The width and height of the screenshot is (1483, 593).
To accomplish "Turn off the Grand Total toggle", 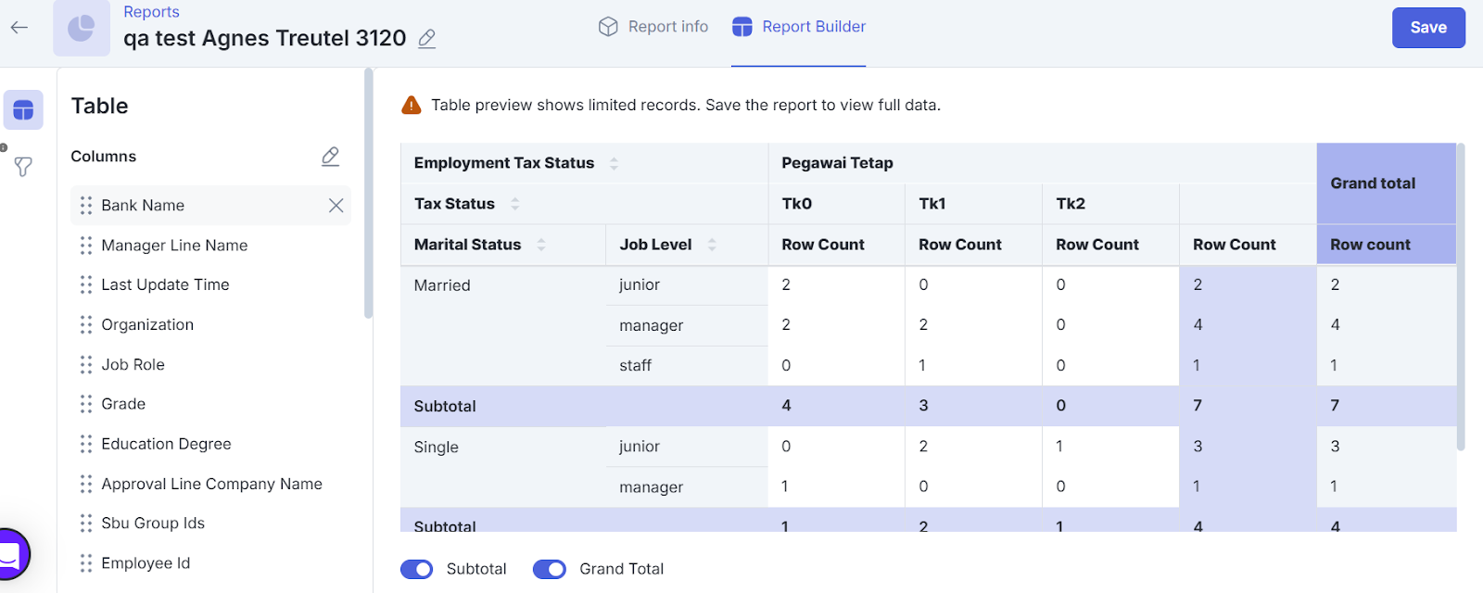I will point(550,569).
